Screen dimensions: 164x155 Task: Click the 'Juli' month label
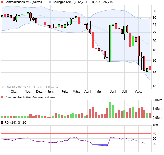pyautogui.click(x=125, y=91)
